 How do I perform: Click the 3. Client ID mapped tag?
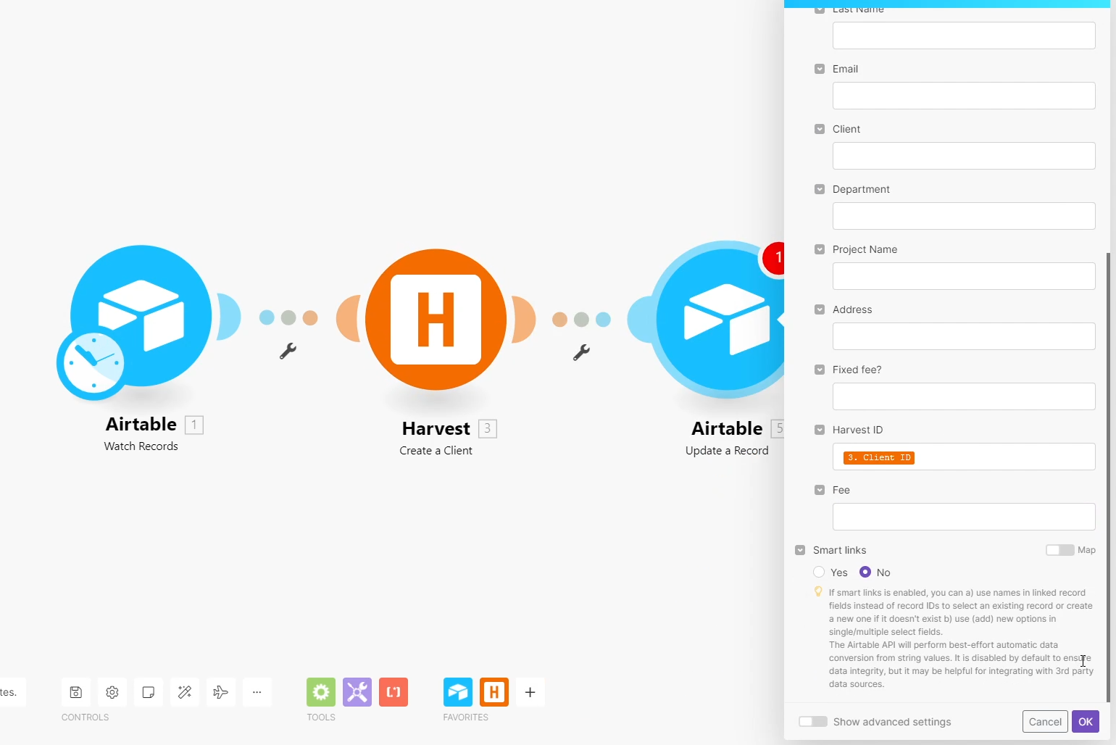(x=879, y=457)
